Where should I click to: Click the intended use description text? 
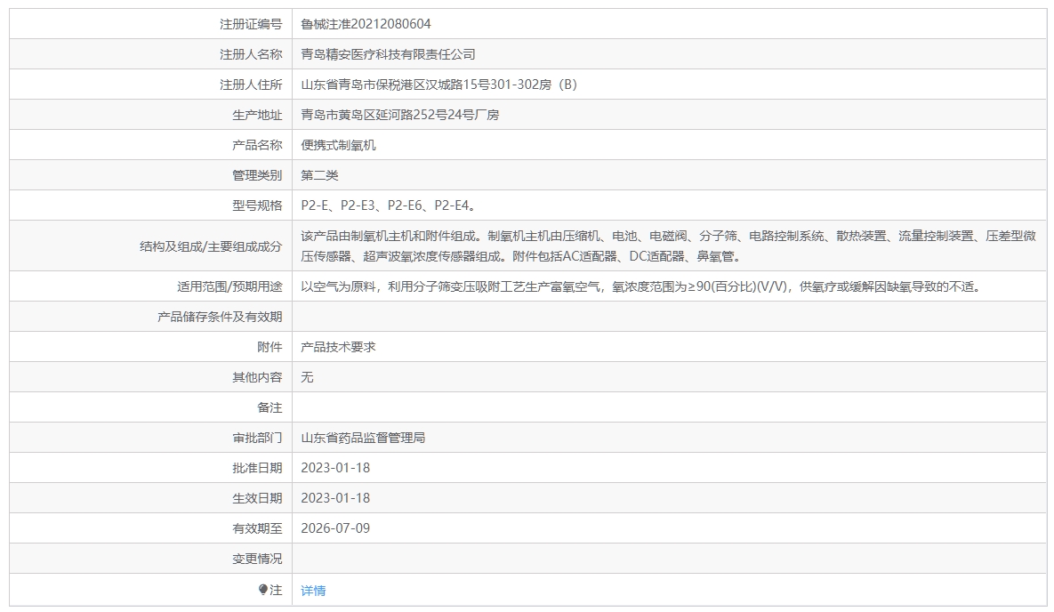(640, 286)
